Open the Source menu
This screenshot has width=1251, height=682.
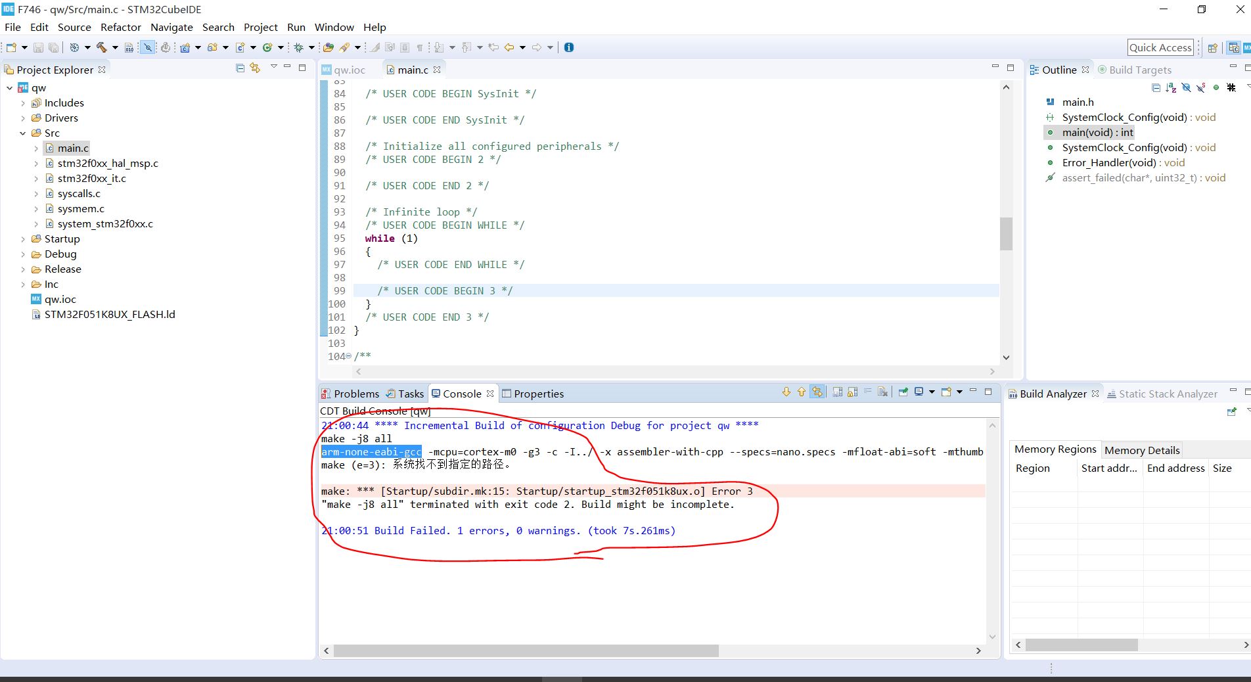74,27
